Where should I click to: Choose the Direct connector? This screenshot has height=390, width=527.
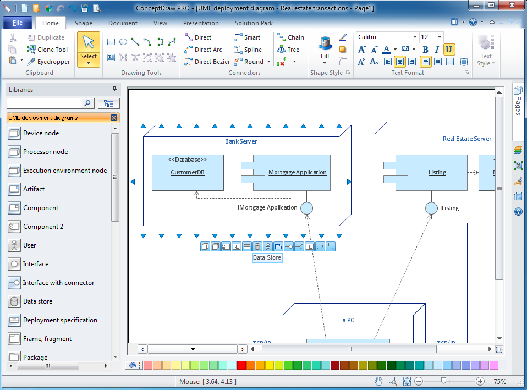coord(198,37)
